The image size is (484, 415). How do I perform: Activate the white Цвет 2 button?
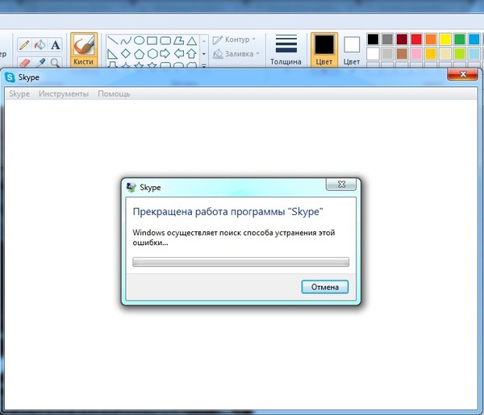pyautogui.click(x=352, y=50)
